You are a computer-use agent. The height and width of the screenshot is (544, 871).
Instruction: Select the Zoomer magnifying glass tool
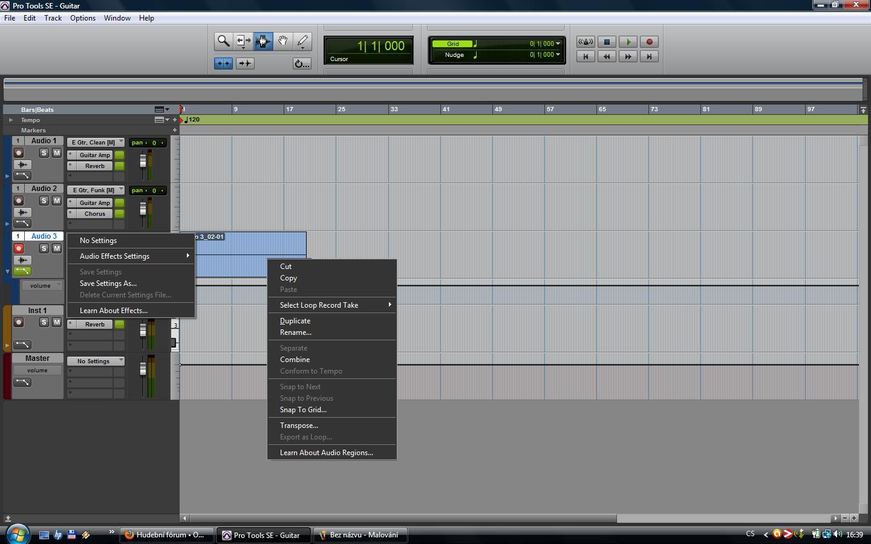223,41
